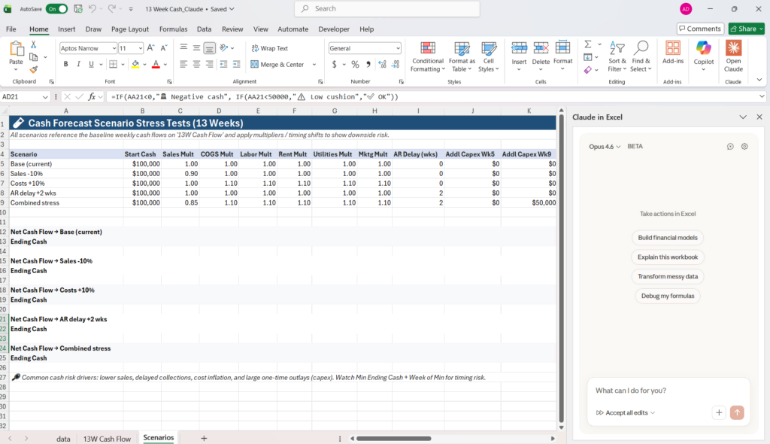The image size is (770, 444).
Task: Click the Insert cells icon
Action: [x=519, y=49]
